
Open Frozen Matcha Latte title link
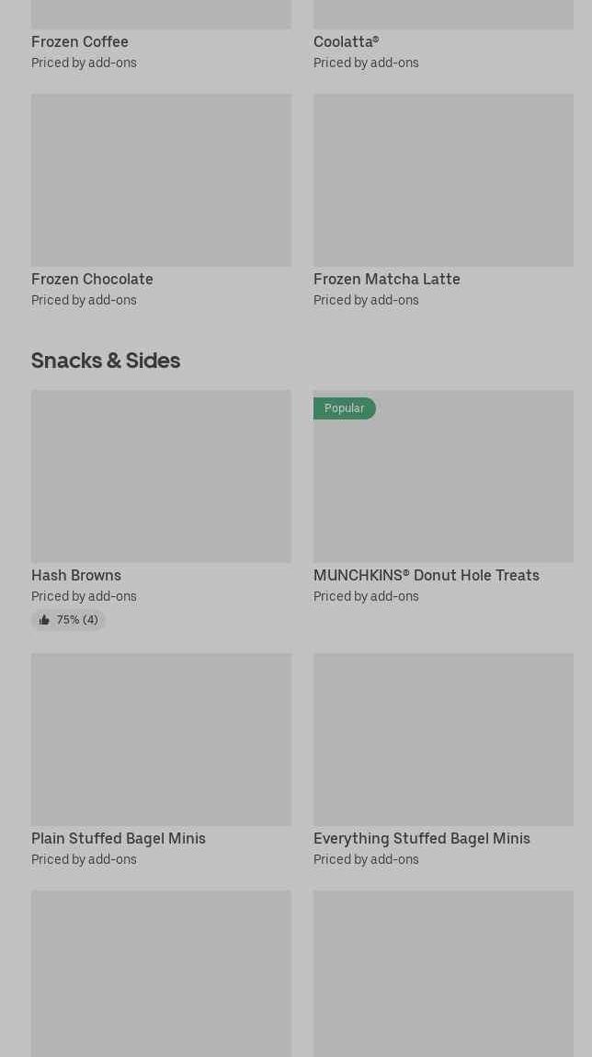coord(386,279)
